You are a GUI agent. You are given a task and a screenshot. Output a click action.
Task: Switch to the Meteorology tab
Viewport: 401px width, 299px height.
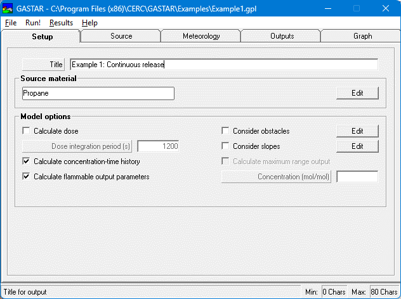[201, 36]
